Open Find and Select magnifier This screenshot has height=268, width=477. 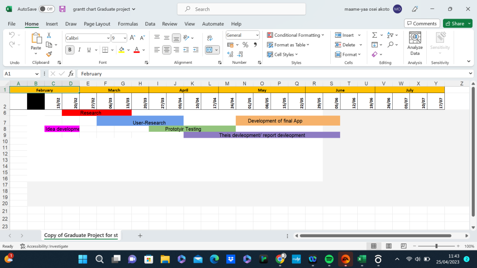click(390, 45)
